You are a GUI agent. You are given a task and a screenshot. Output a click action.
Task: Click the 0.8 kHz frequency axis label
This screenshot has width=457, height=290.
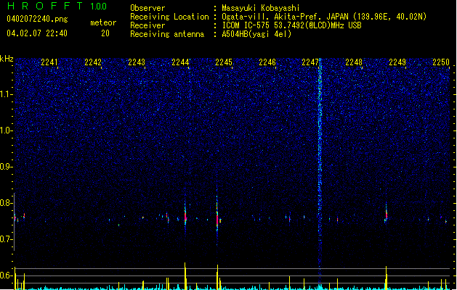[x=7, y=203]
